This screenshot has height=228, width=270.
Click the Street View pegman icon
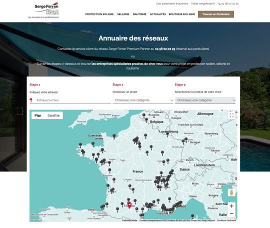[x=231, y=192]
